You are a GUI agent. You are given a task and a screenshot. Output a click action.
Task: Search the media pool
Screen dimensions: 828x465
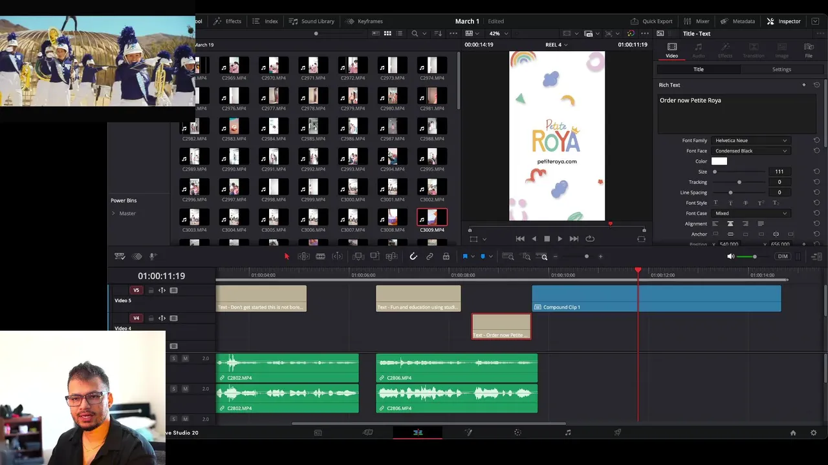(x=415, y=34)
